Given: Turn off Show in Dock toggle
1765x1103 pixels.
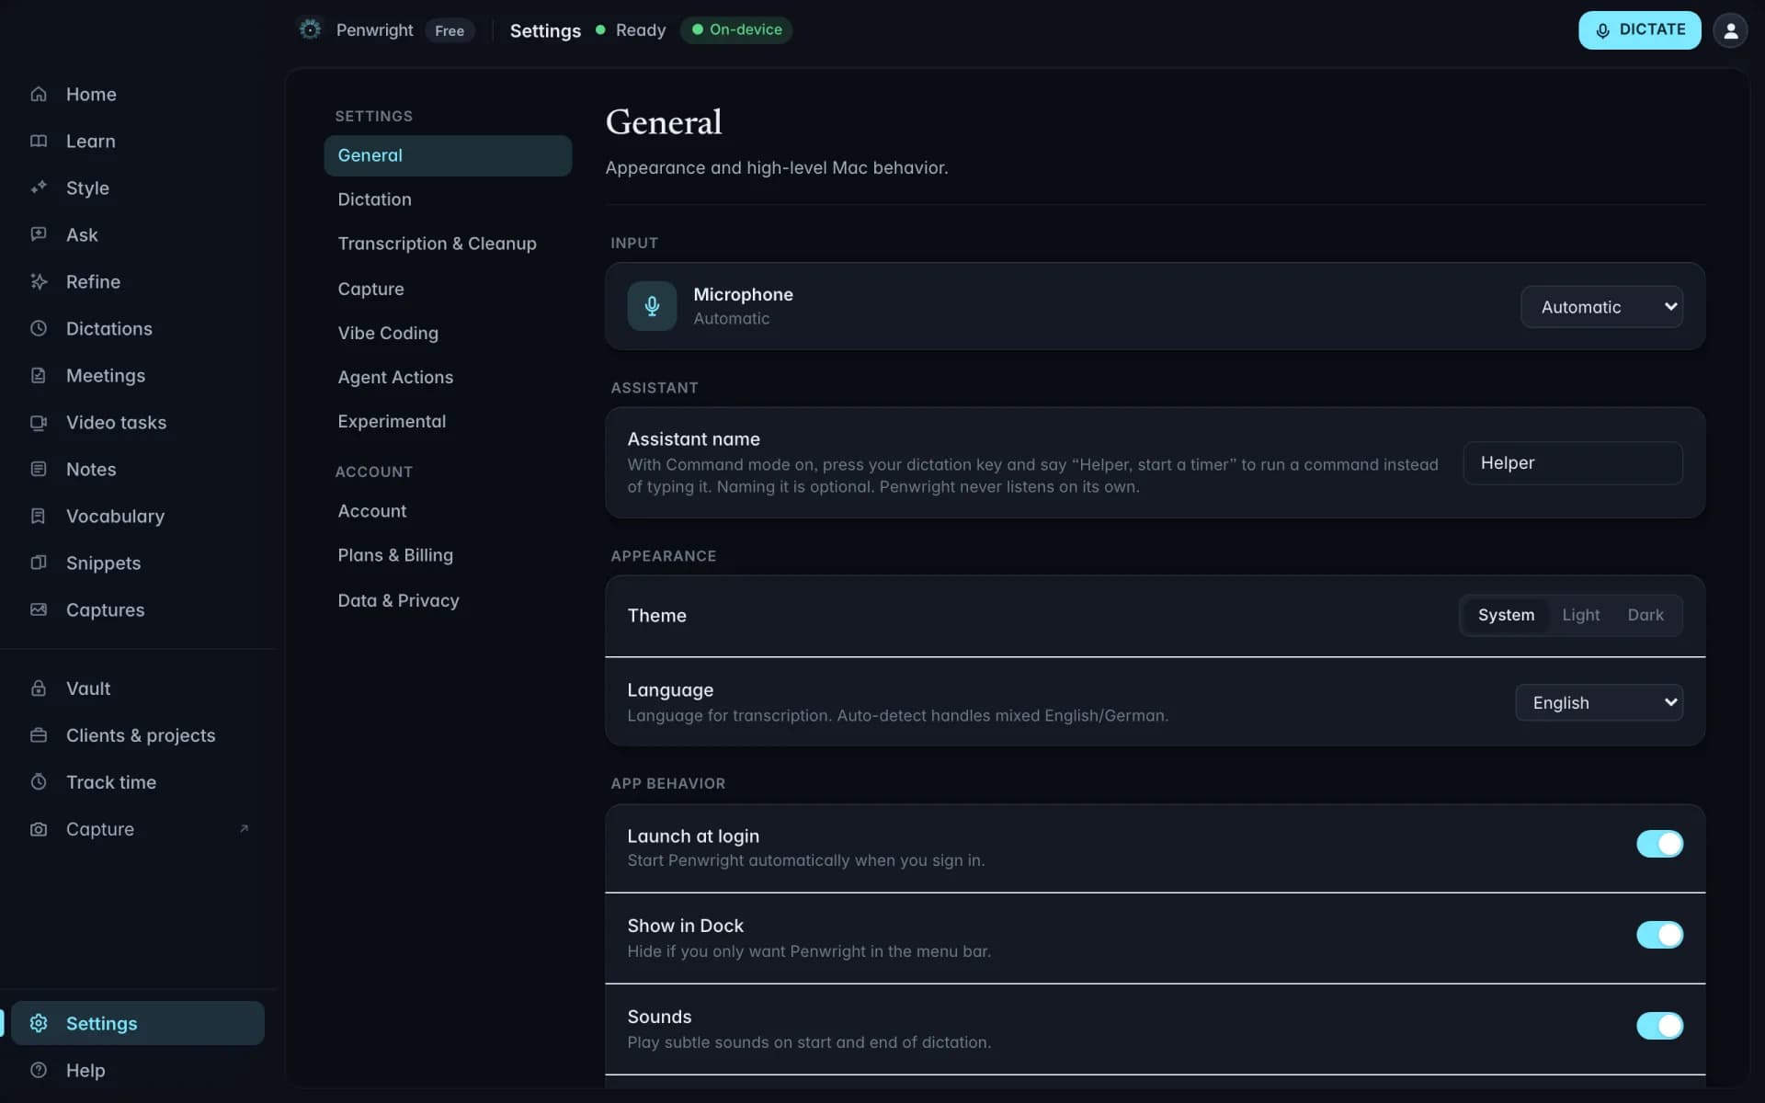Looking at the screenshot, I should tap(1659, 935).
